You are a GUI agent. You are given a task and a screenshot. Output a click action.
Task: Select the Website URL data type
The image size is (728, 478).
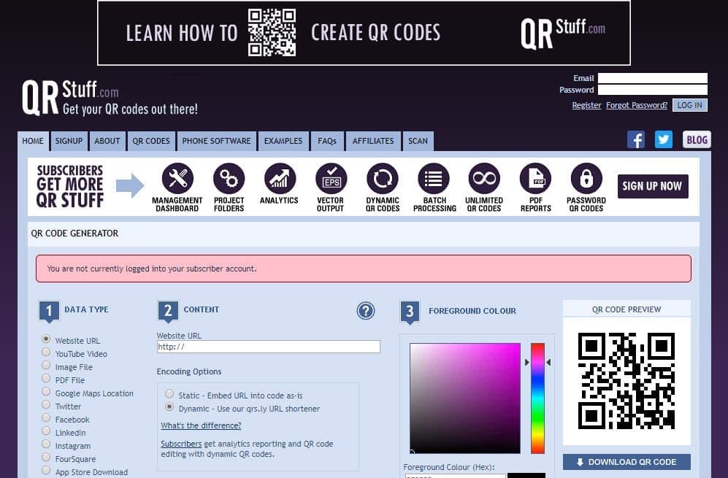46,339
